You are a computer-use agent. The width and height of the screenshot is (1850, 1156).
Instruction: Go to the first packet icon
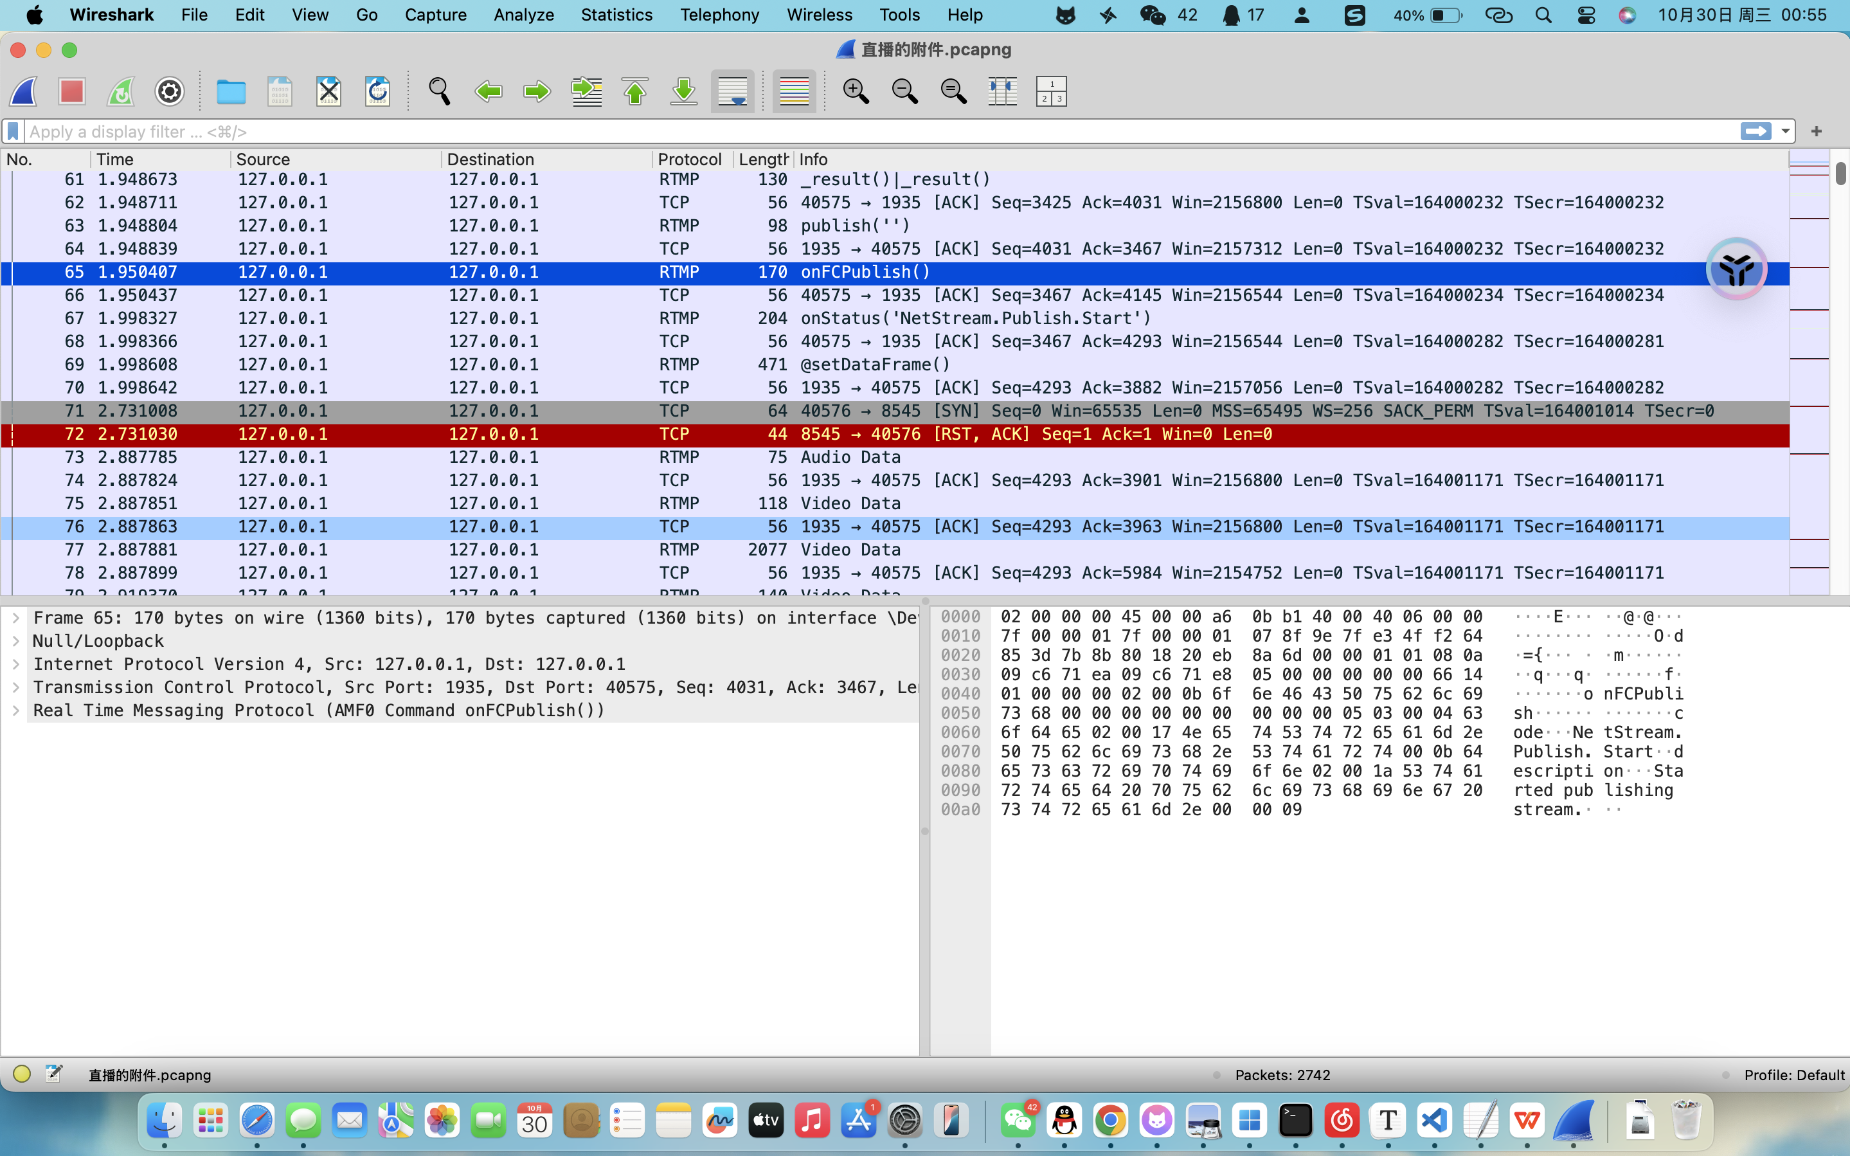635,92
